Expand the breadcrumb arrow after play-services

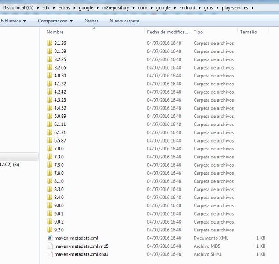pos(253,8)
